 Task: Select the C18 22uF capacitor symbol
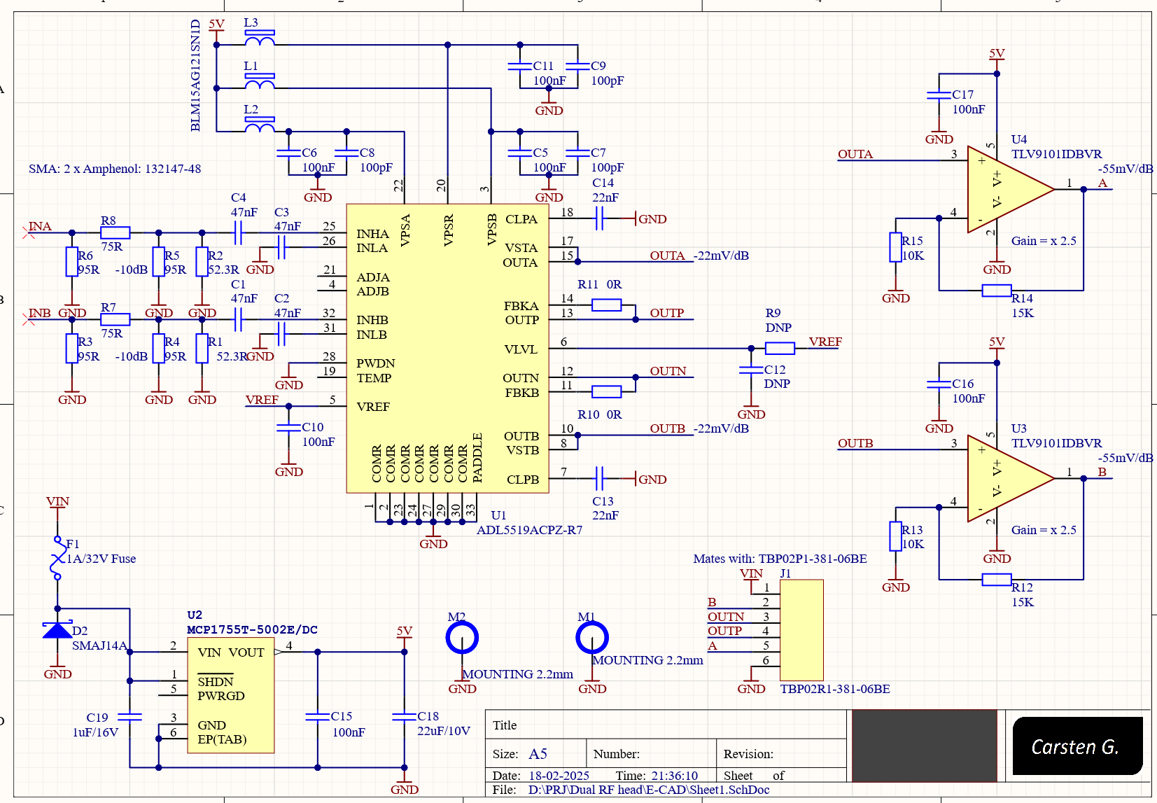[405, 717]
